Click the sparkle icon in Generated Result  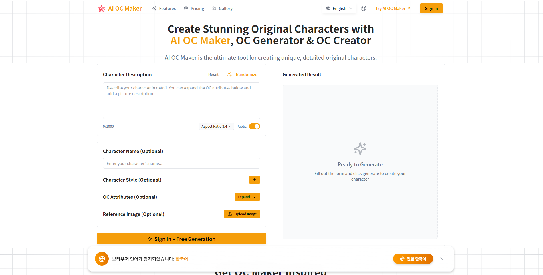pos(360,149)
